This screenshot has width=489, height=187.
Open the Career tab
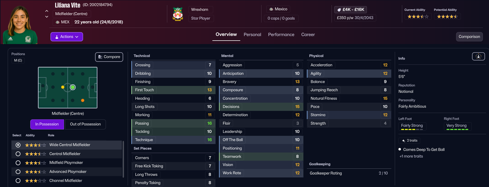[308, 34]
